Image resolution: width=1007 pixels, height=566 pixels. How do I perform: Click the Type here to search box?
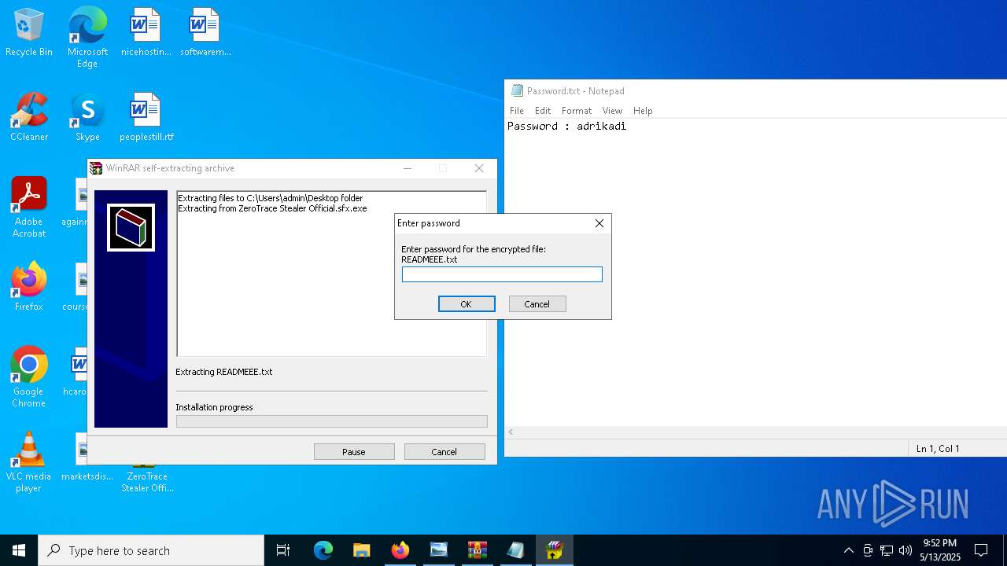(151, 550)
